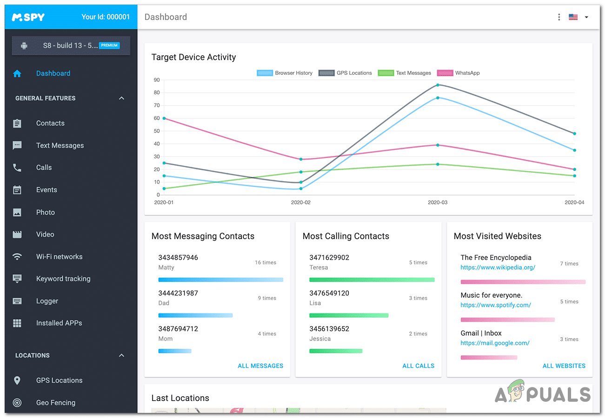Open the Keyword tracking menu item
Screen dimensions: 605x418
click(63, 279)
